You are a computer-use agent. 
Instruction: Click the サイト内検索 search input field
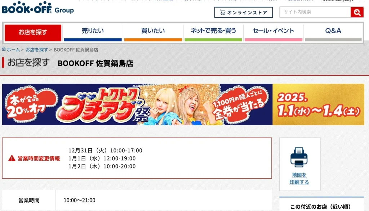(x=315, y=12)
